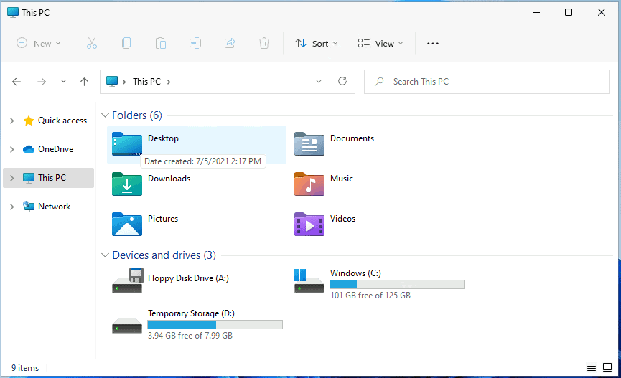621x378 pixels.
Task: Click 3.94 GB free of 7.99 GB text
Action: click(x=190, y=336)
